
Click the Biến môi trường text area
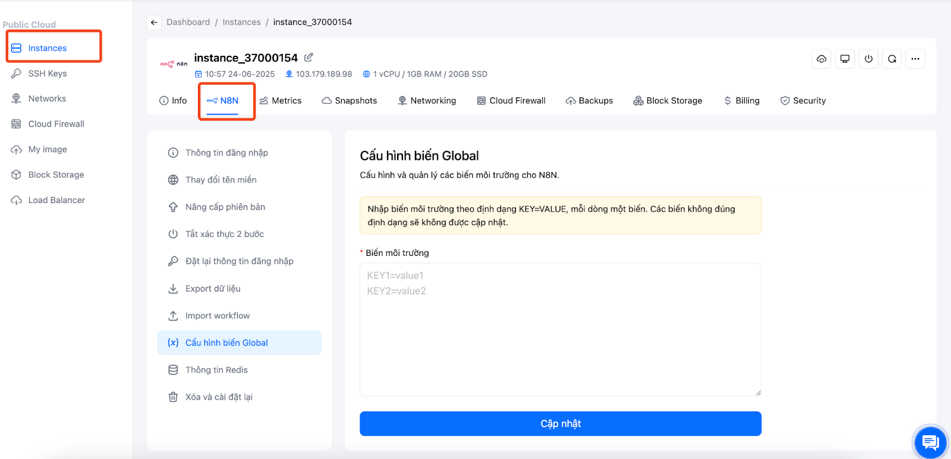(560, 330)
